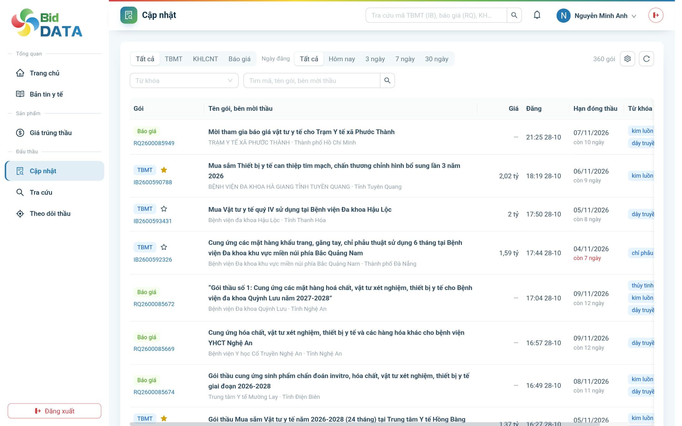The image size is (682, 426).
Task: Expand the Từ khóa dropdown
Action: click(184, 80)
